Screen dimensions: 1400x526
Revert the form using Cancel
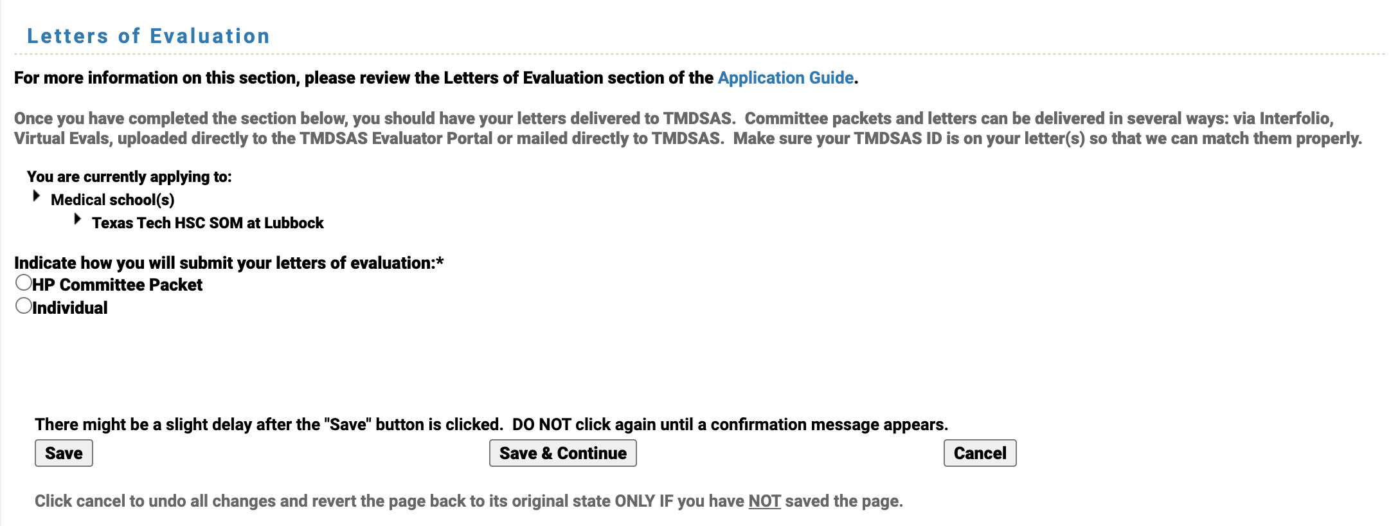pos(978,453)
